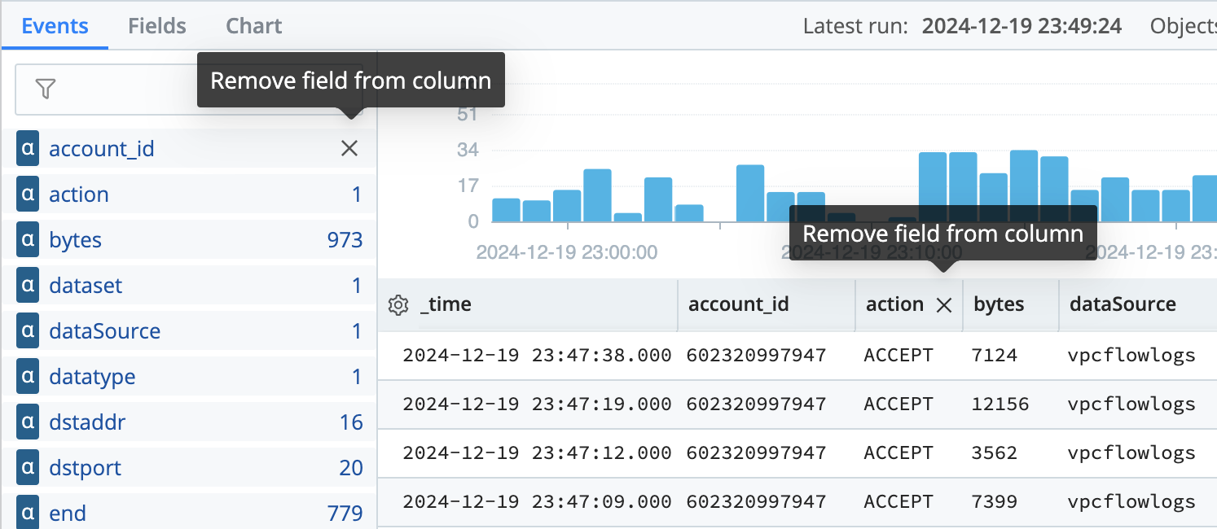
Task: Click the account_id field type icon
Action: click(x=28, y=149)
